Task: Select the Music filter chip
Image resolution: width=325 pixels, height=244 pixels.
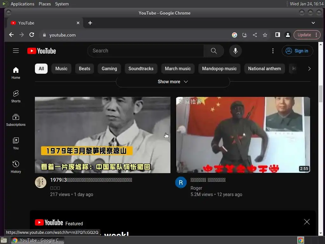Action: [61, 69]
